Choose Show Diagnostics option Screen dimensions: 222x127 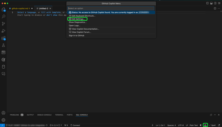[111, 22]
